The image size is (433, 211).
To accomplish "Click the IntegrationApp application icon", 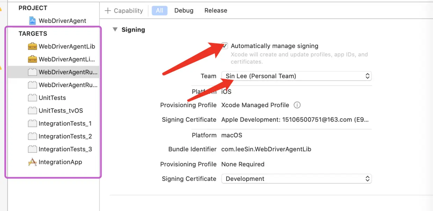I will click(x=32, y=162).
